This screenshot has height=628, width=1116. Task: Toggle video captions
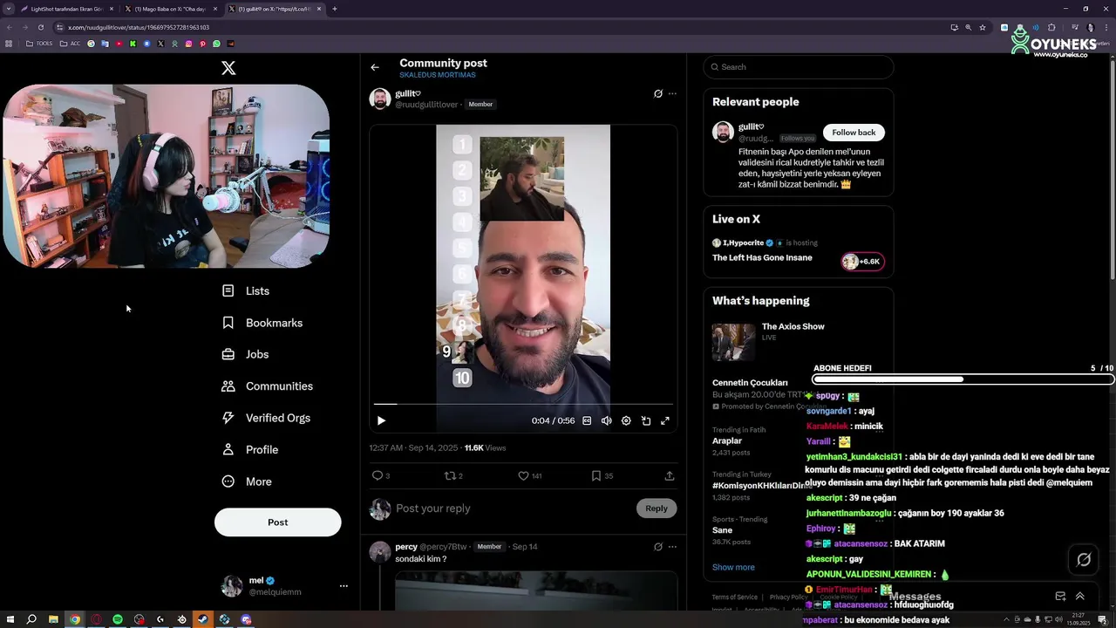pyautogui.click(x=587, y=420)
